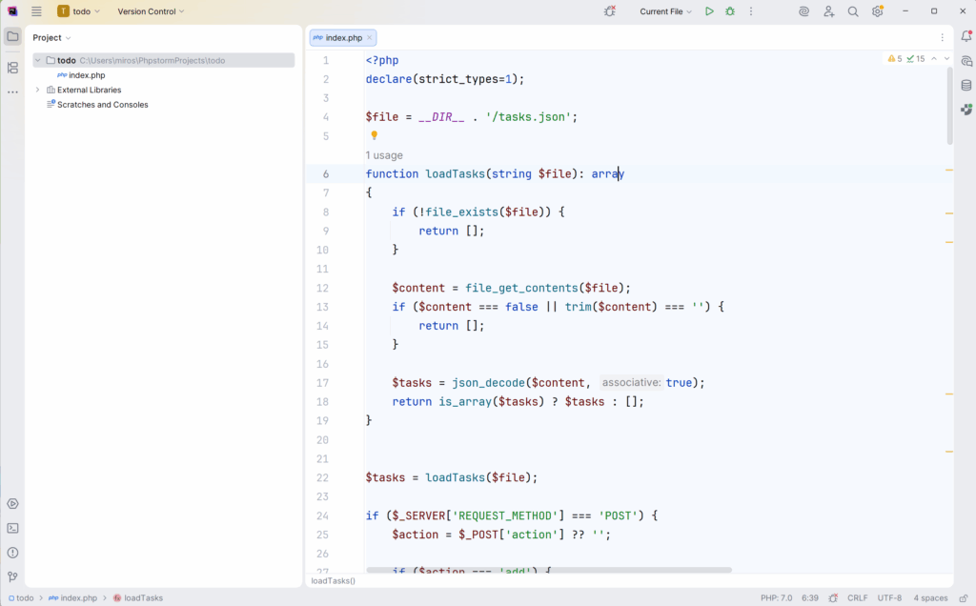This screenshot has height=606, width=976.
Task: Open the main hamburger menu
Action: [37, 11]
